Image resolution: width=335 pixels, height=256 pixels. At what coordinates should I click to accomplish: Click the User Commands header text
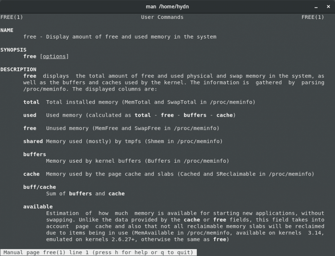pyautogui.click(x=162, y=17)
